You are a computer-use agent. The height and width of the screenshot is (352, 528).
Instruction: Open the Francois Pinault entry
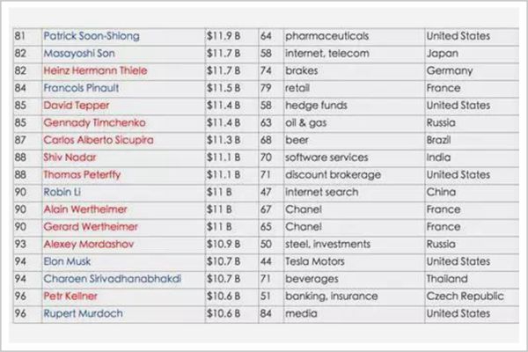(x=81, y=88)
